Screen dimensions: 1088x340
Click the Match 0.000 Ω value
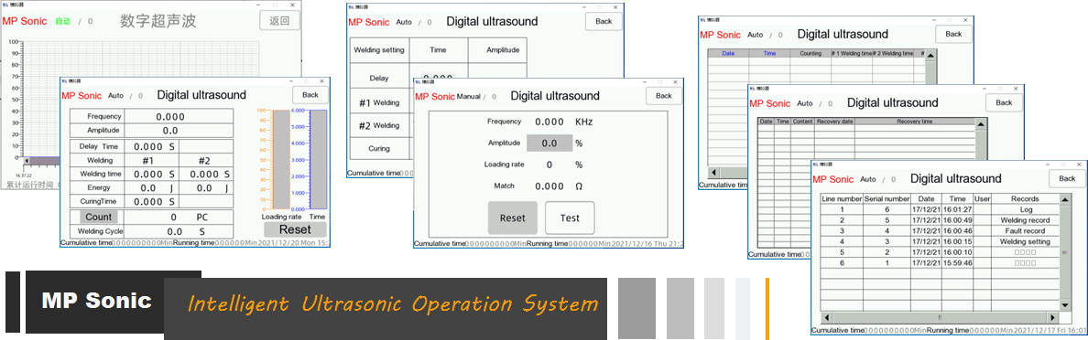559,186
